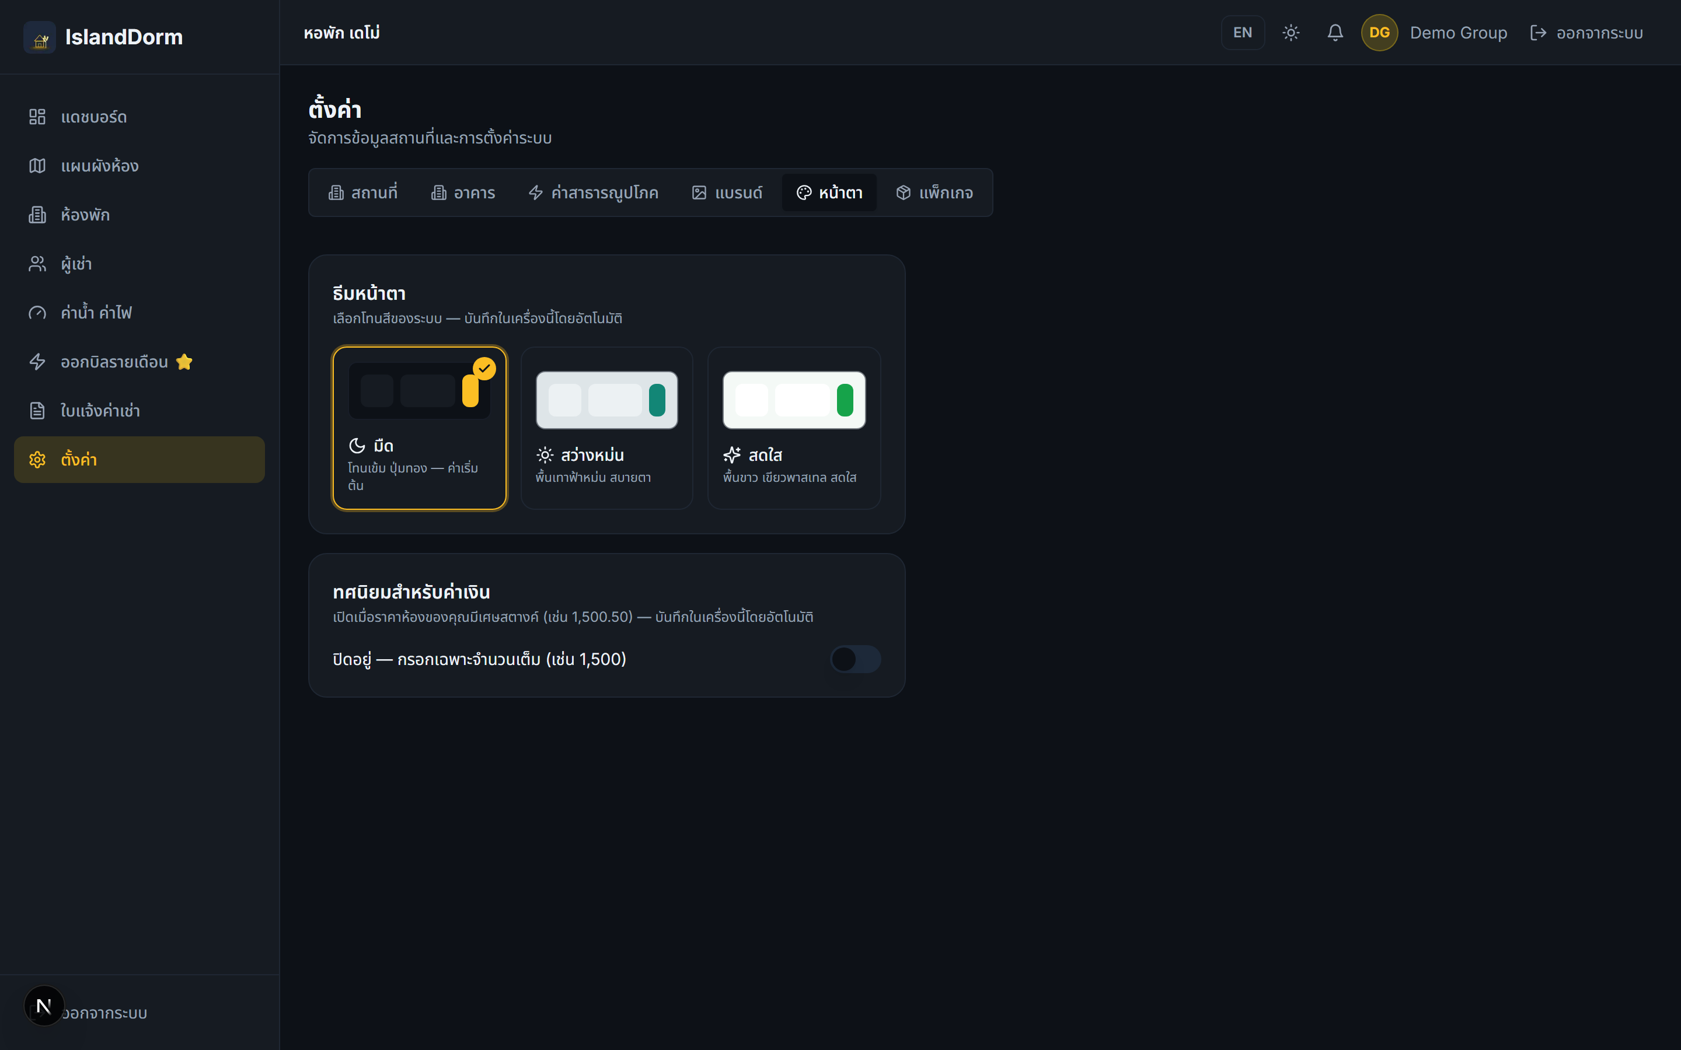
Task: Click the green swatch in สดใส preview
Action: pos(845,400)
